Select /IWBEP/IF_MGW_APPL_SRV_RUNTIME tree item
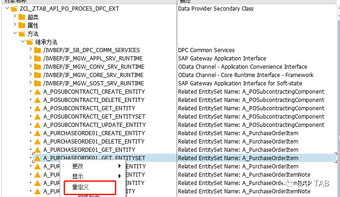Screen dimensions: 340x197 click(x=93, y=59)
